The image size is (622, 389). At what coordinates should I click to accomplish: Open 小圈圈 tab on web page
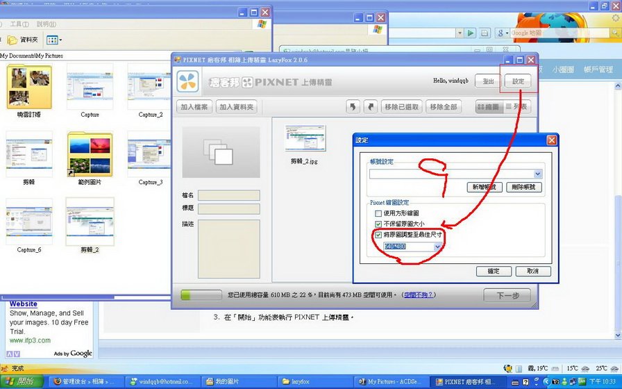point(563,69)
